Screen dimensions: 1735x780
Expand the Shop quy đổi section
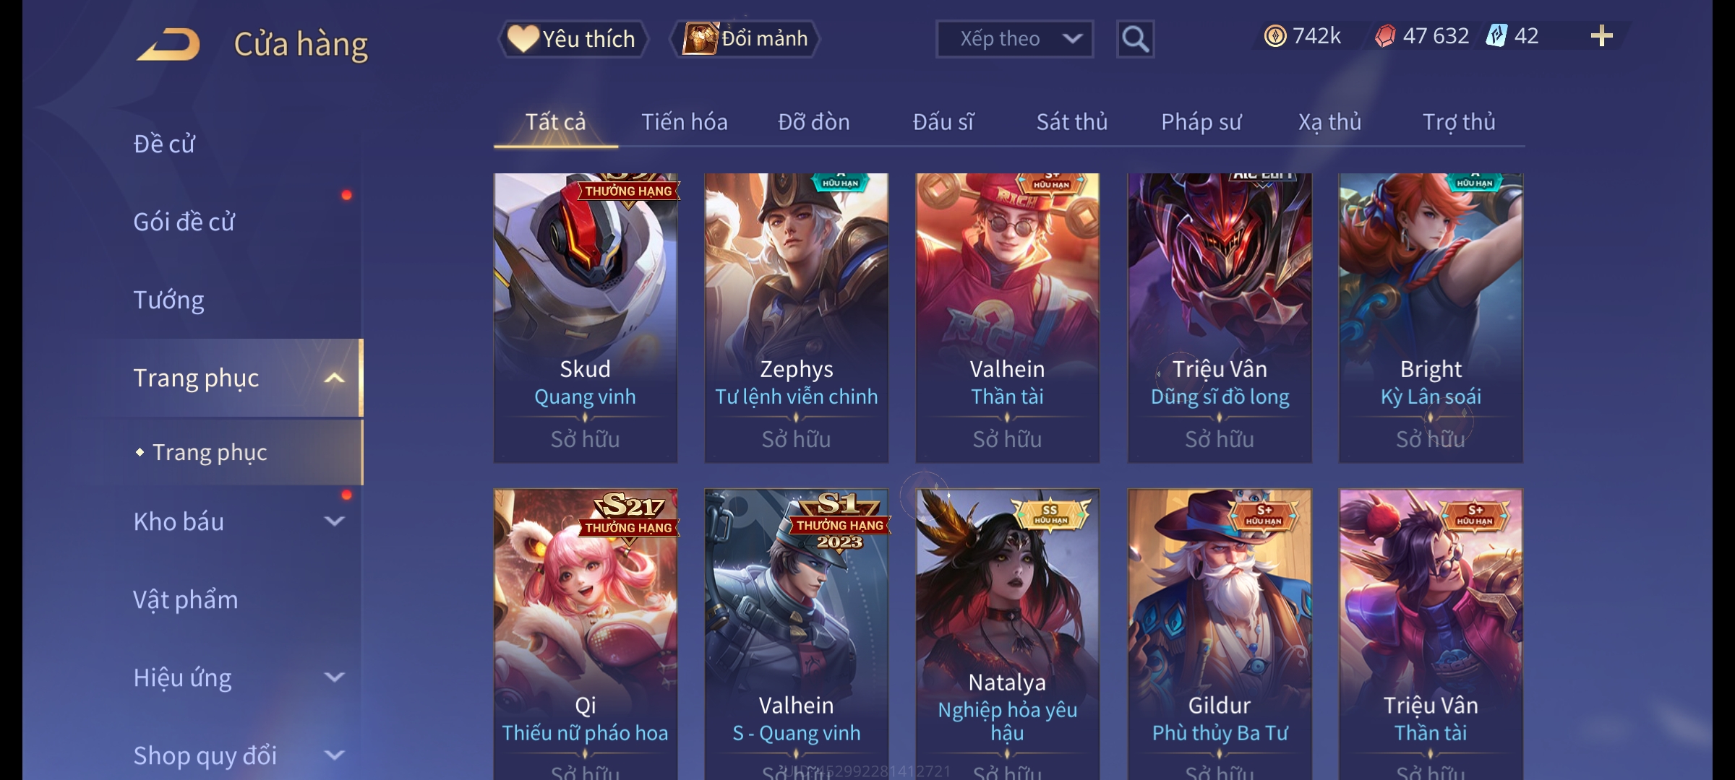(x=335, y=755)
